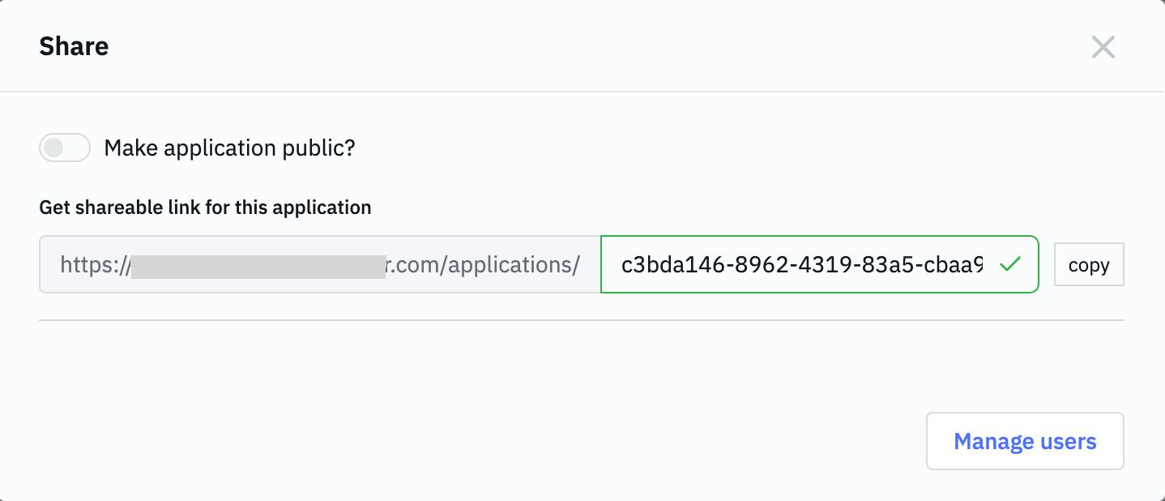Click the "https://" text in the link

[x=95, y=264]
